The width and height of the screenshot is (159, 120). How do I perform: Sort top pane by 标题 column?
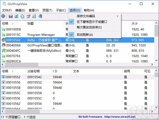click(x=45, y=24)
